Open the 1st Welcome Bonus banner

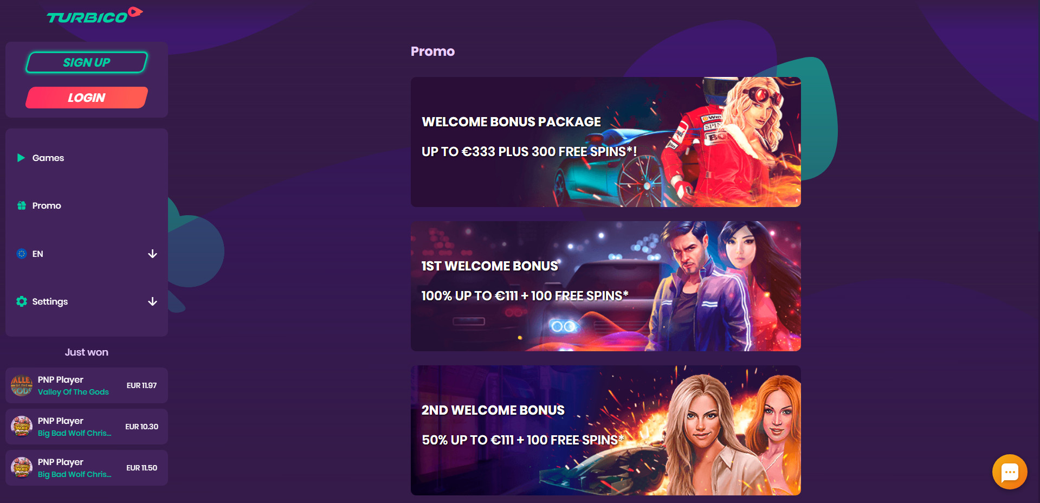pos(605,286)
